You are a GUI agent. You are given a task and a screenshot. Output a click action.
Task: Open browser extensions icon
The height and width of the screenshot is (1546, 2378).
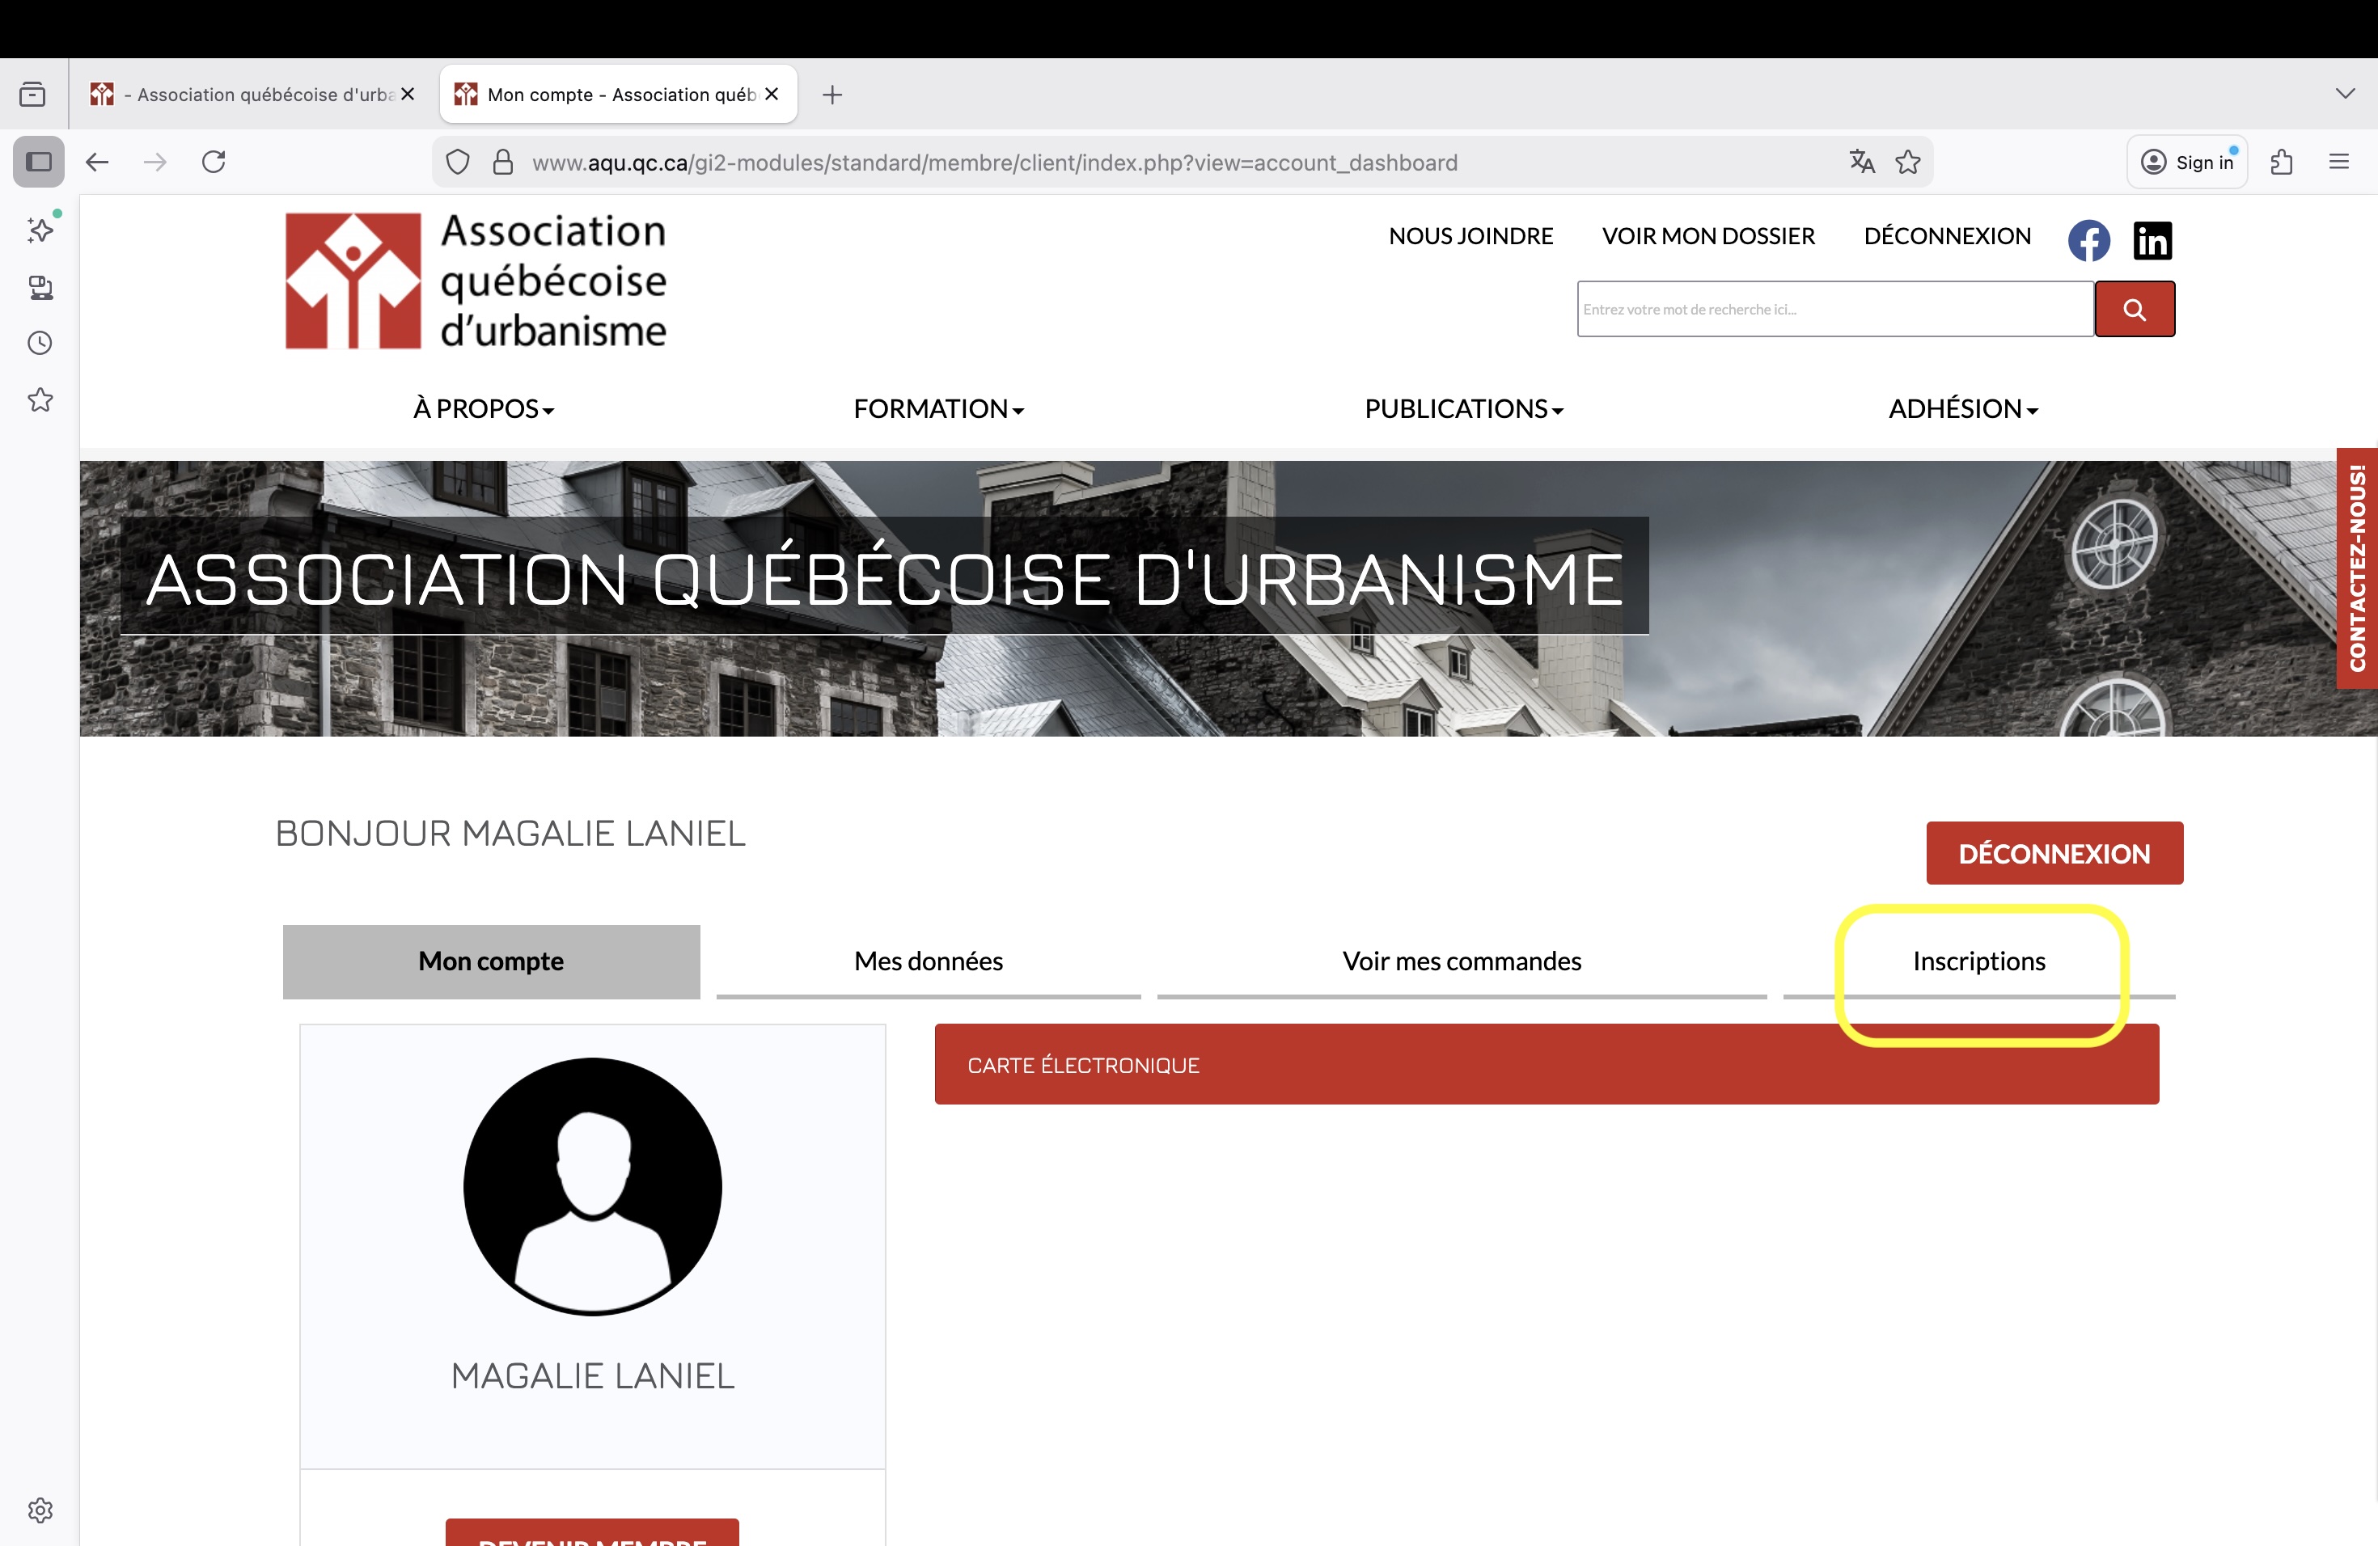pyautogui.click(x=2281, y=162)
